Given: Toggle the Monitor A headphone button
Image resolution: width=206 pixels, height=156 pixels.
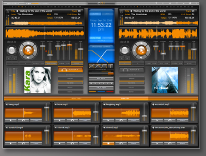Looking at the screenshot, I should 70,70.
